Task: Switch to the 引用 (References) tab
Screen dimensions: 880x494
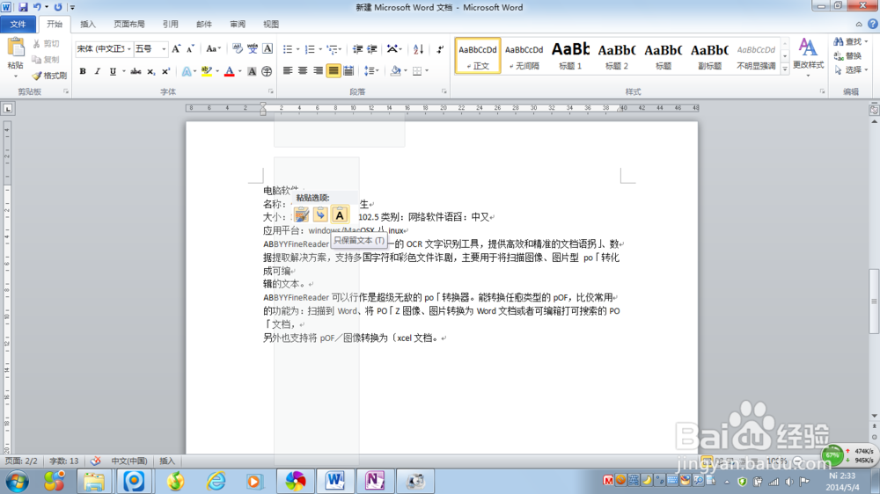Action: tap(170, 24)
